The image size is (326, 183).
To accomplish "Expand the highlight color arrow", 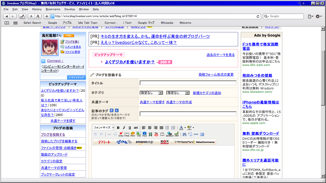I will [193, 128].
